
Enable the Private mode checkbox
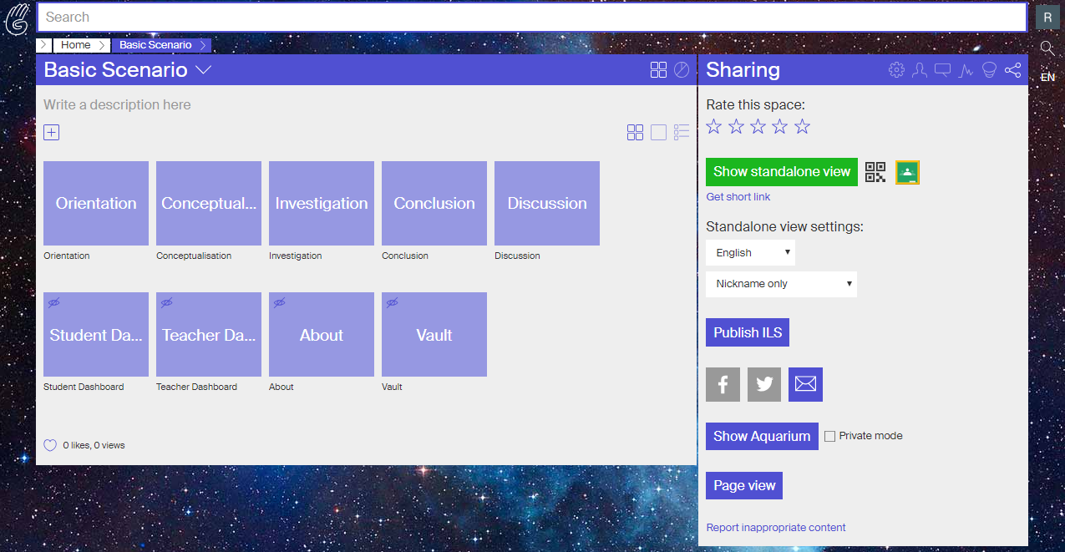coord(829,436)
